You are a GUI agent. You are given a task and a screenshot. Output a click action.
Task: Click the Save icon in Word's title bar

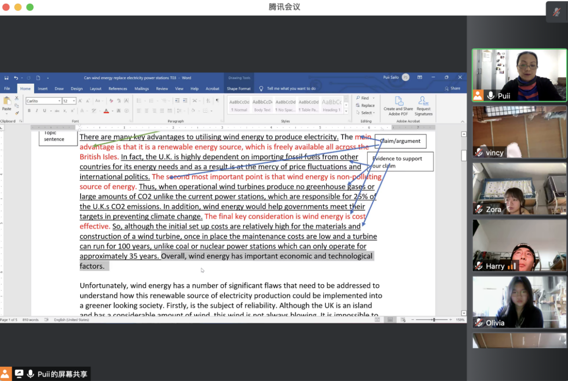[6, 78]
